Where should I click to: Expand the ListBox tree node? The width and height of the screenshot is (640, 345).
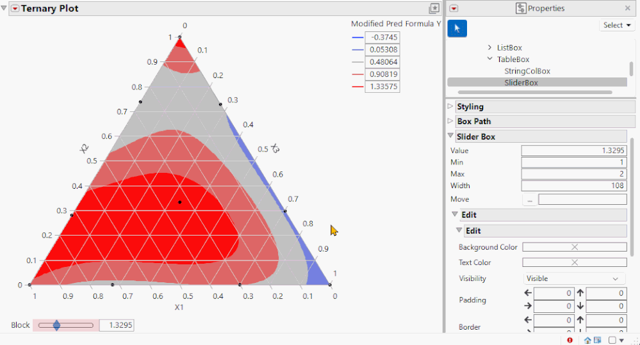490,48
